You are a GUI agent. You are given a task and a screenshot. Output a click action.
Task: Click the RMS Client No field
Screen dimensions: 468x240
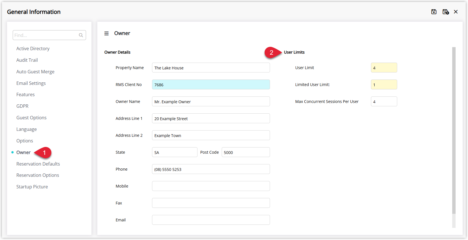click(x=211, y=85)
